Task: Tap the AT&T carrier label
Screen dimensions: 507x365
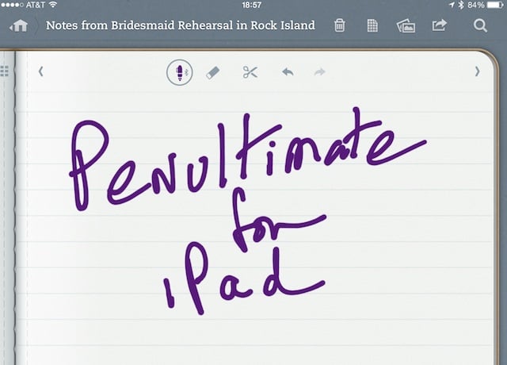Action: (35, 5)
